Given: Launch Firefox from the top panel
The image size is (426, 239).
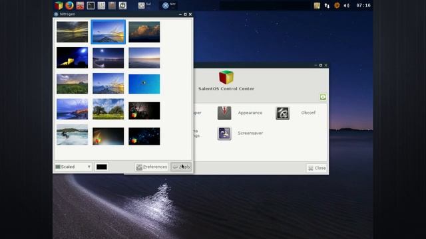Looking at the screenshot, I should (x=69, y=5).
